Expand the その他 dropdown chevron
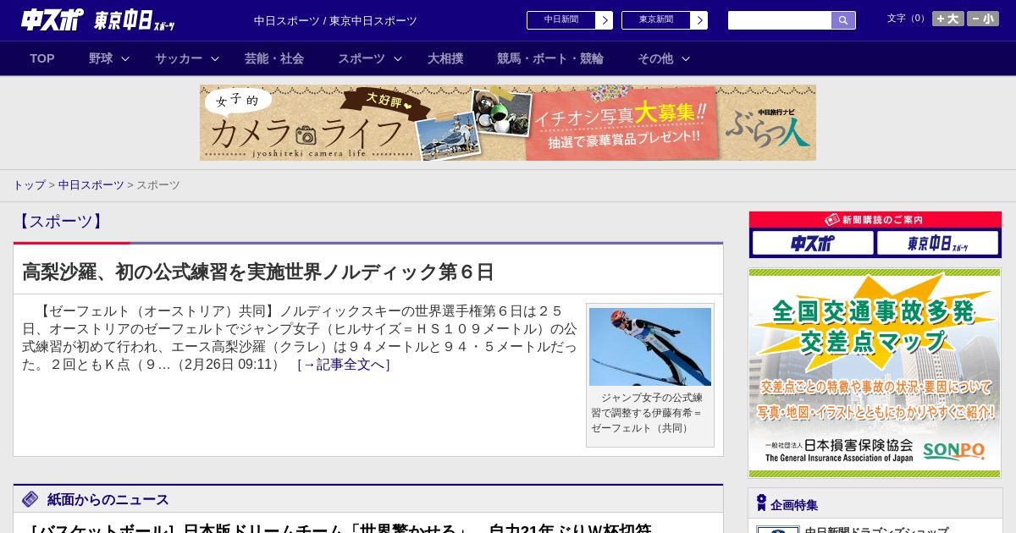Screen dimensions: 1016x533 686,58
